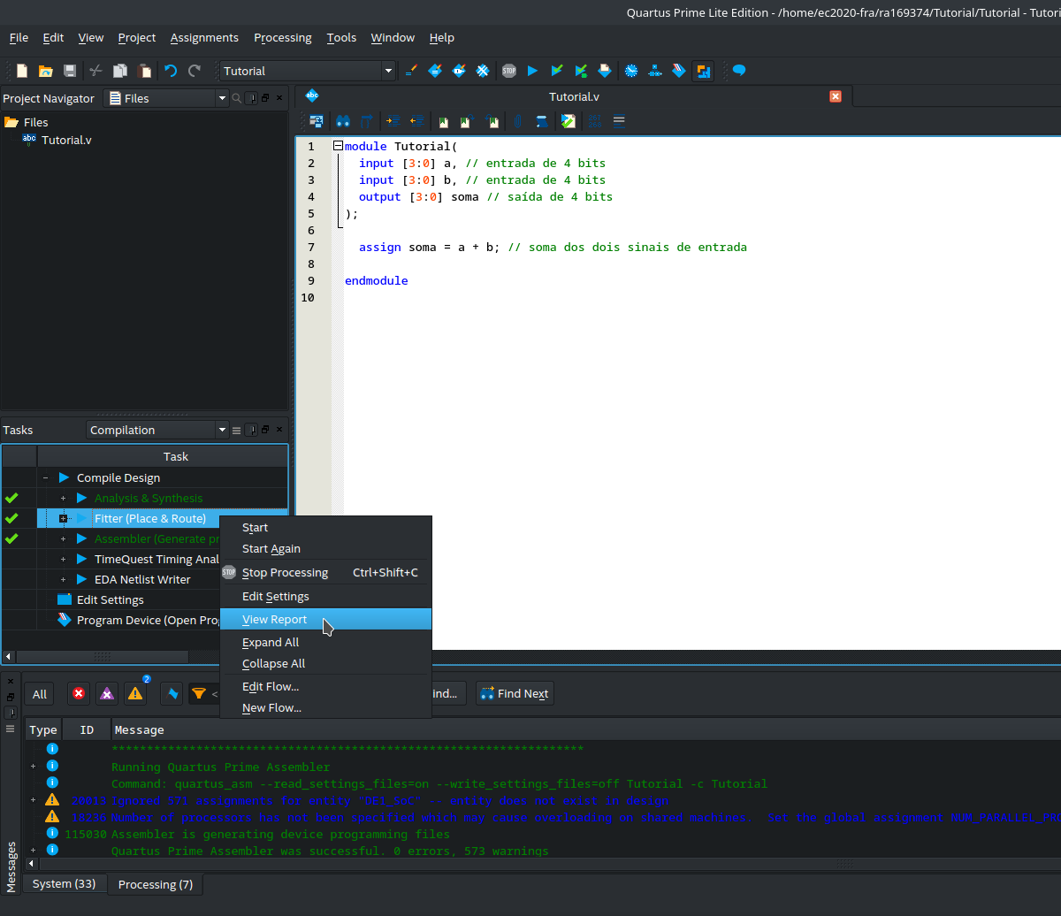Open the Assignments menu
Image resolution: width=1061 pixels, height=916 pixels.
click(x=204, y=38)
